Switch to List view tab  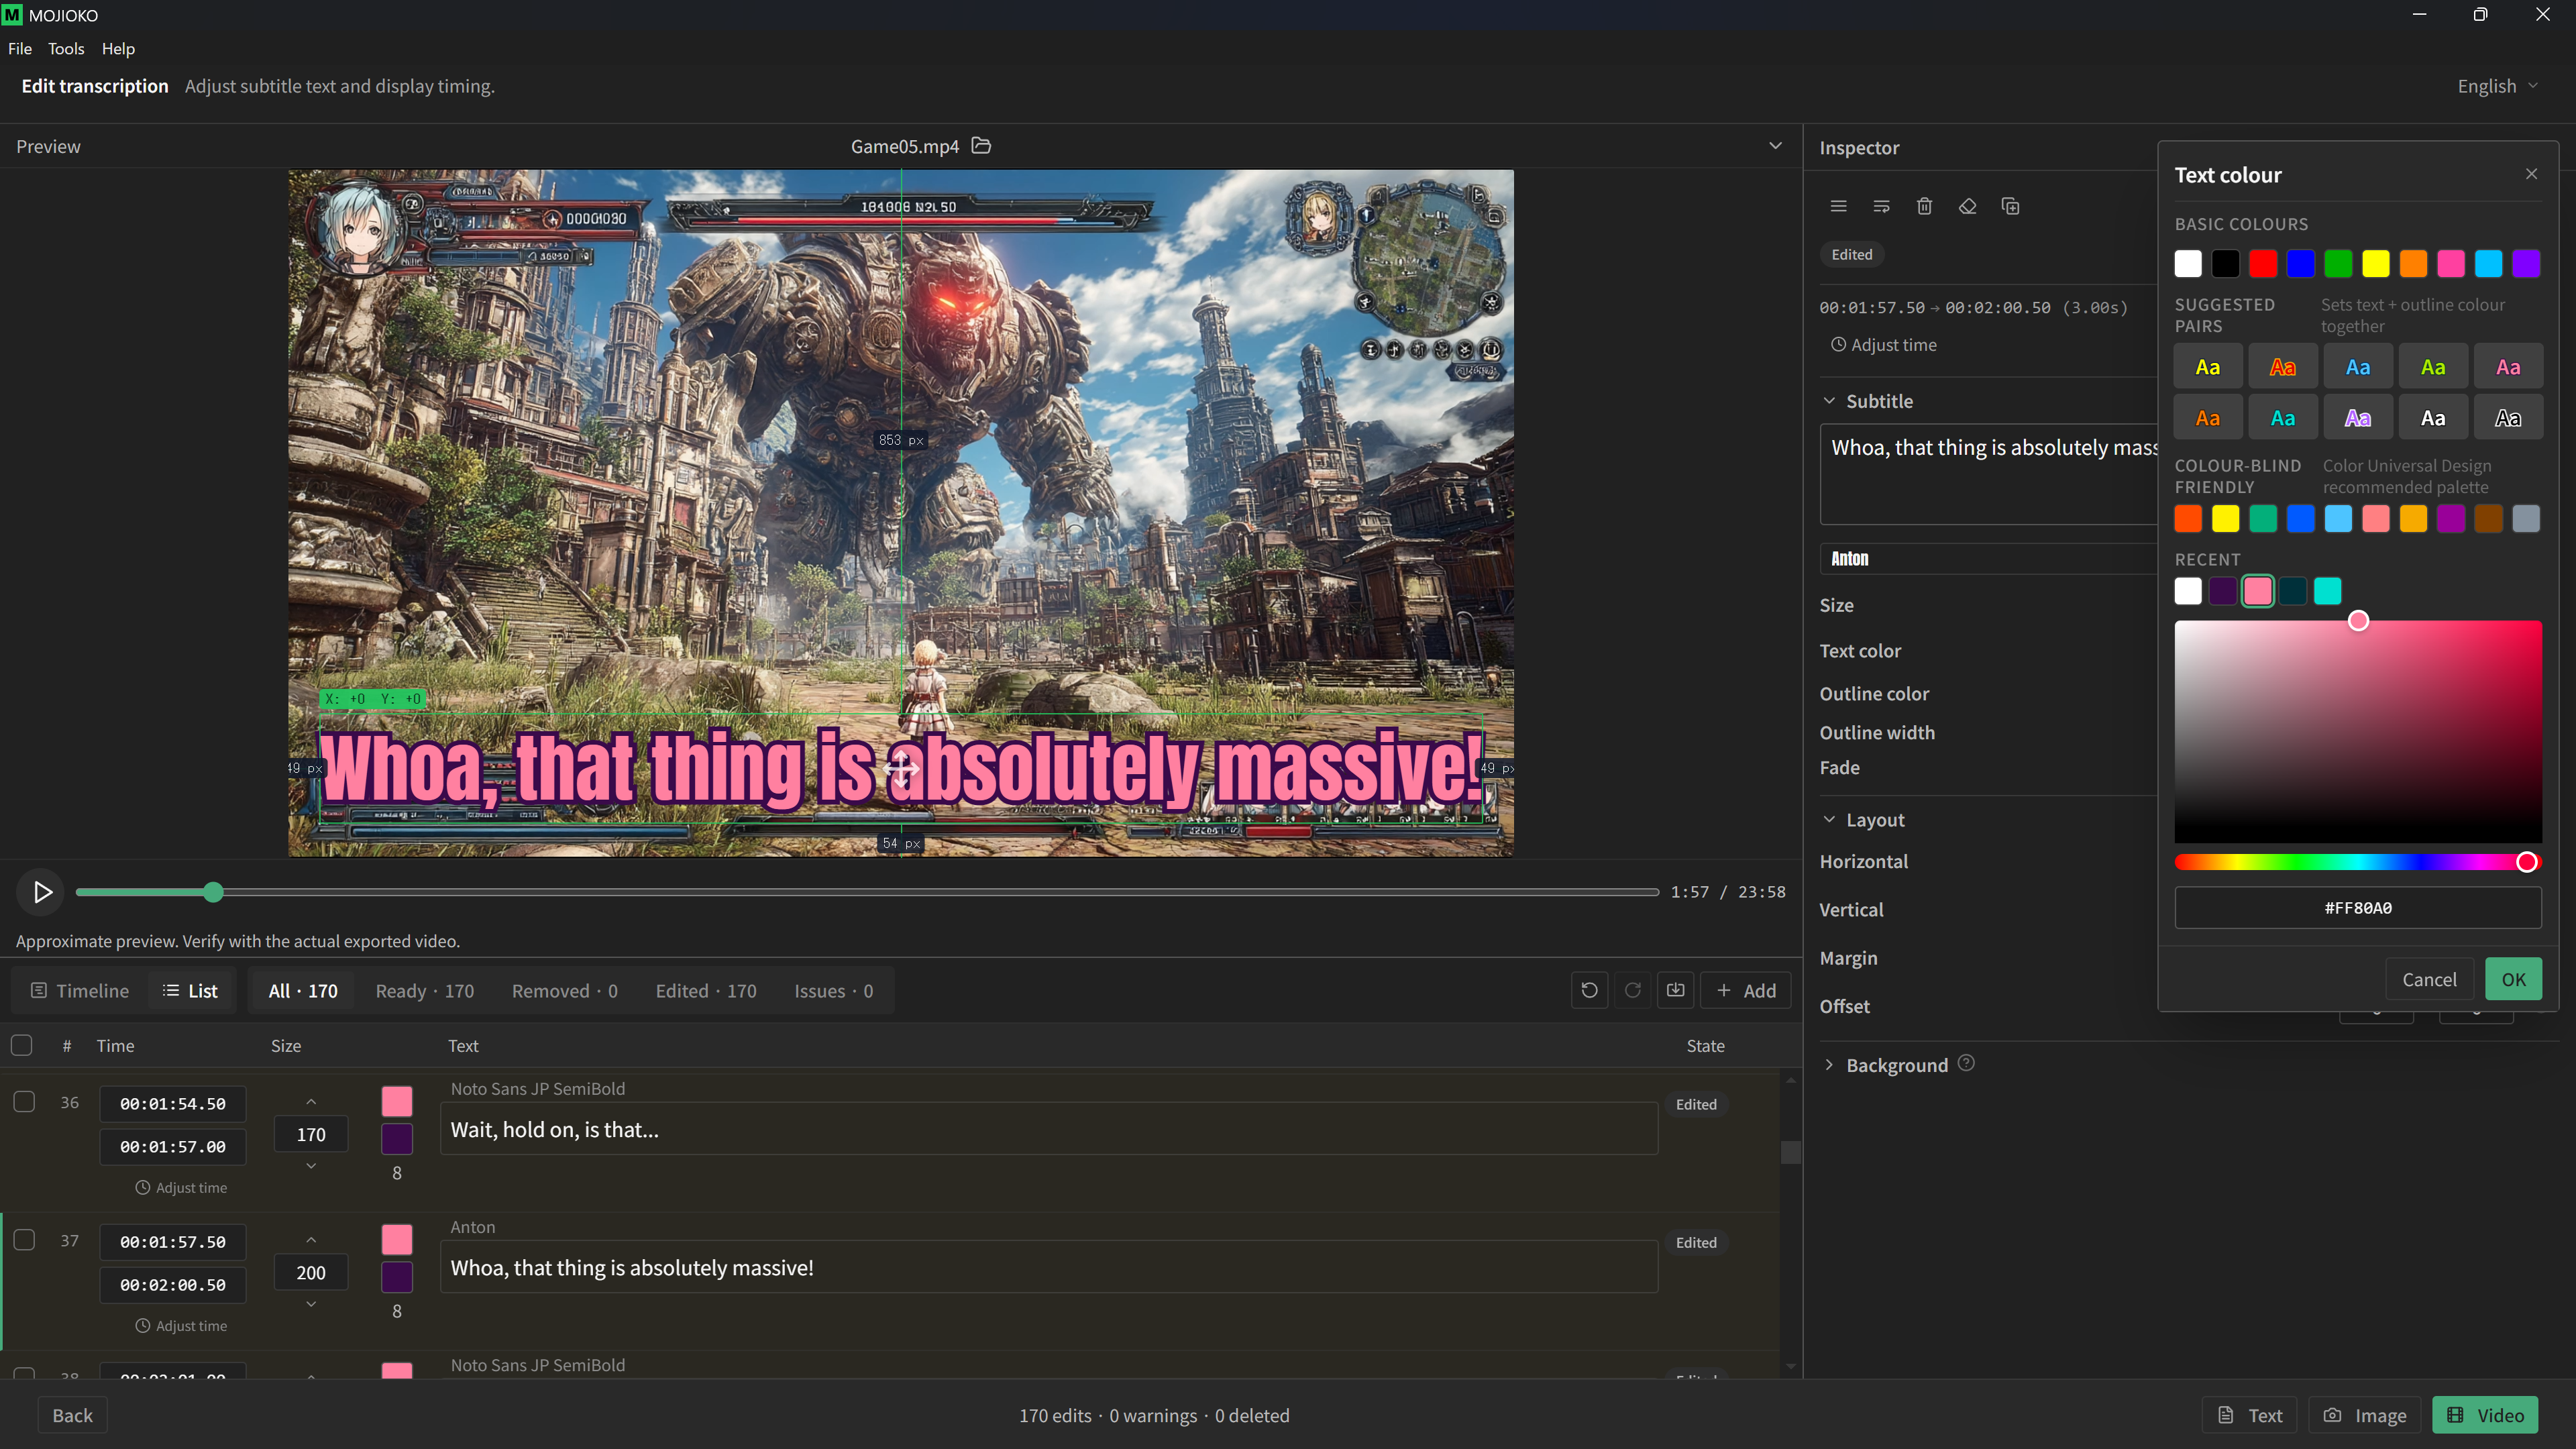click(x=190, y=990)
